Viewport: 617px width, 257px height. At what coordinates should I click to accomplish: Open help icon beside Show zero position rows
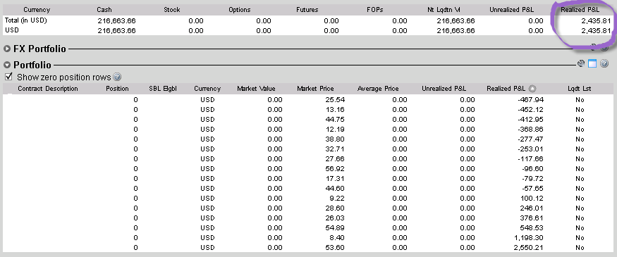(x=117, y=77)
